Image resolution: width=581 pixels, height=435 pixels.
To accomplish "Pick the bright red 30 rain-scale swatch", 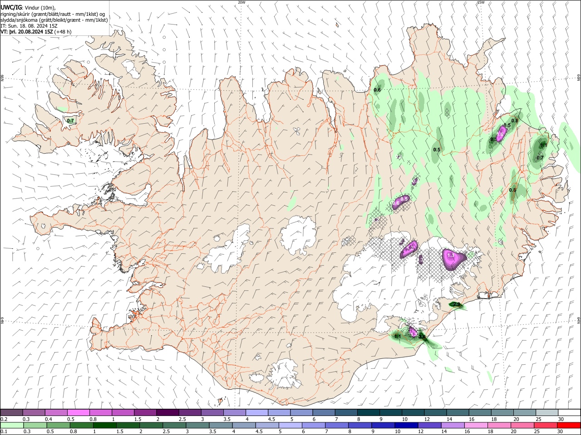I will pyautogui.click(x=569, y=425).
